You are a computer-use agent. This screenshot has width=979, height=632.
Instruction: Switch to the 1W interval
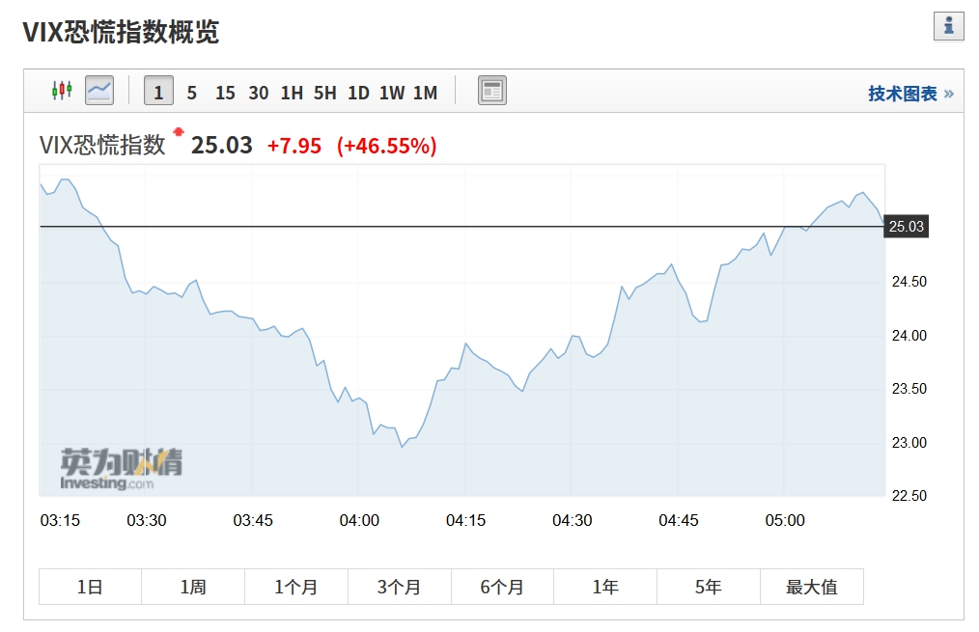coord(389,92)
